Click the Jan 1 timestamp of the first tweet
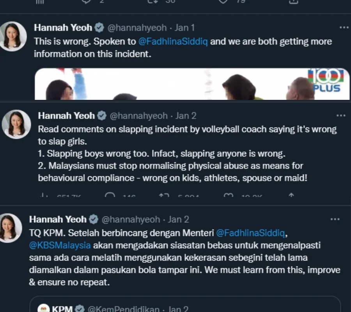Screen dimensions: 351x312 click(x=184, y=28)
